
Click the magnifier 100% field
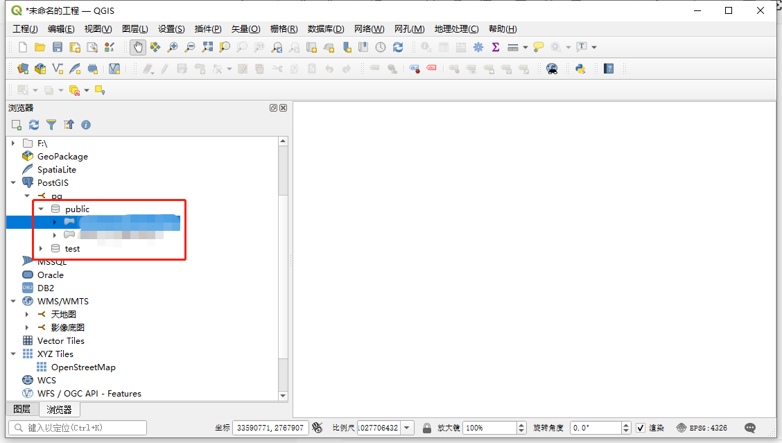(489, 428)
